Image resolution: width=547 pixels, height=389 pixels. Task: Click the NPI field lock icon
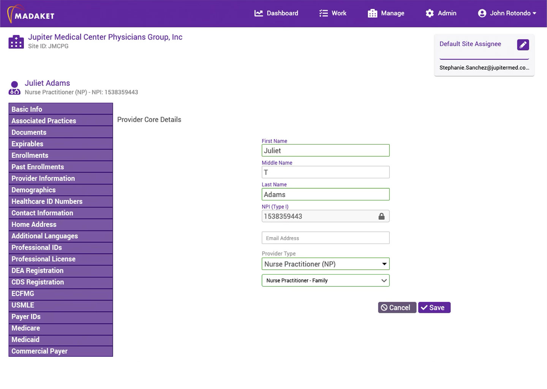(381, 216)
